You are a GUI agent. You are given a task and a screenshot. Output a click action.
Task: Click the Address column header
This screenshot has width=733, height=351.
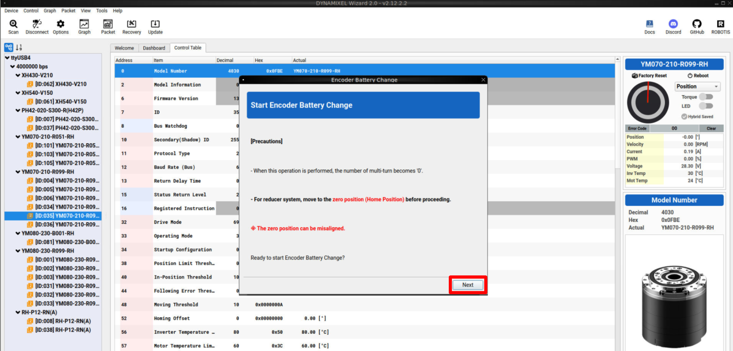click(133, 60)
